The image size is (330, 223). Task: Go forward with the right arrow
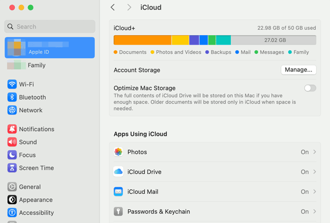(x=129, y=7)
